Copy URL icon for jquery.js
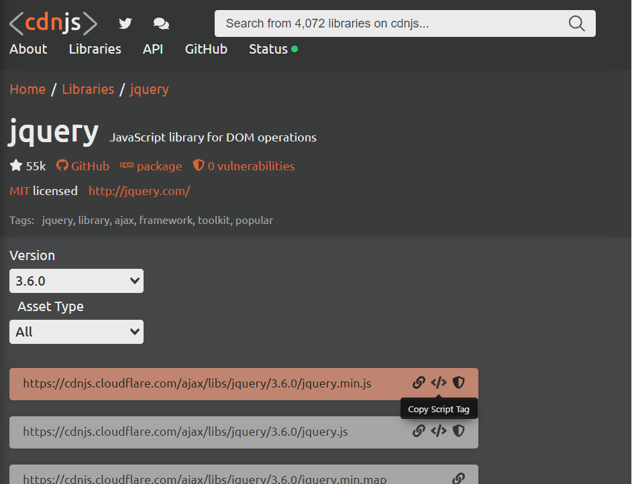632x484 pixels. (419, 431)
